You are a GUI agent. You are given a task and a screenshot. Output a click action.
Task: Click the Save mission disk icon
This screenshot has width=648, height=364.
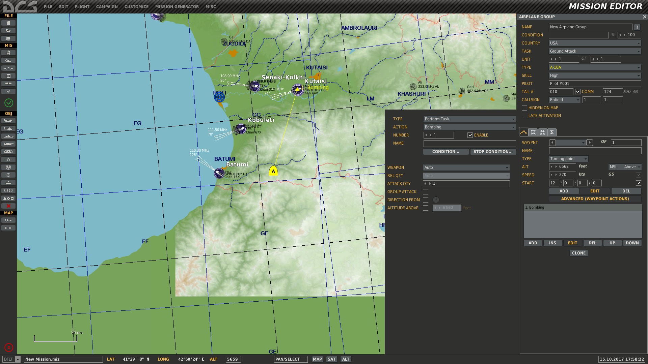point(8,38)
